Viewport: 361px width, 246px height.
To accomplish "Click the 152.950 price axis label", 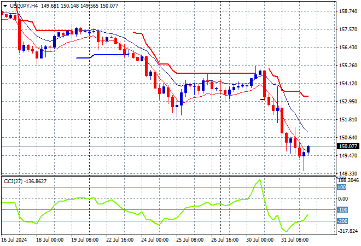I will [348, 101].
